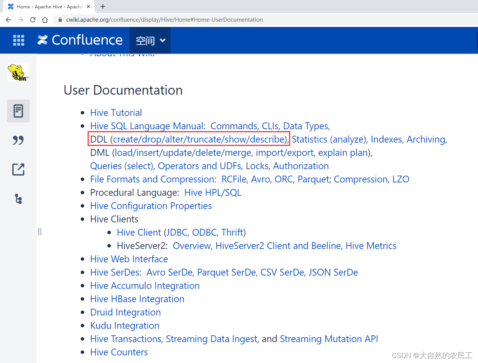Open the Statistics (analyze) link
This screenshot has height=363, width=478.
click(329, 139)
